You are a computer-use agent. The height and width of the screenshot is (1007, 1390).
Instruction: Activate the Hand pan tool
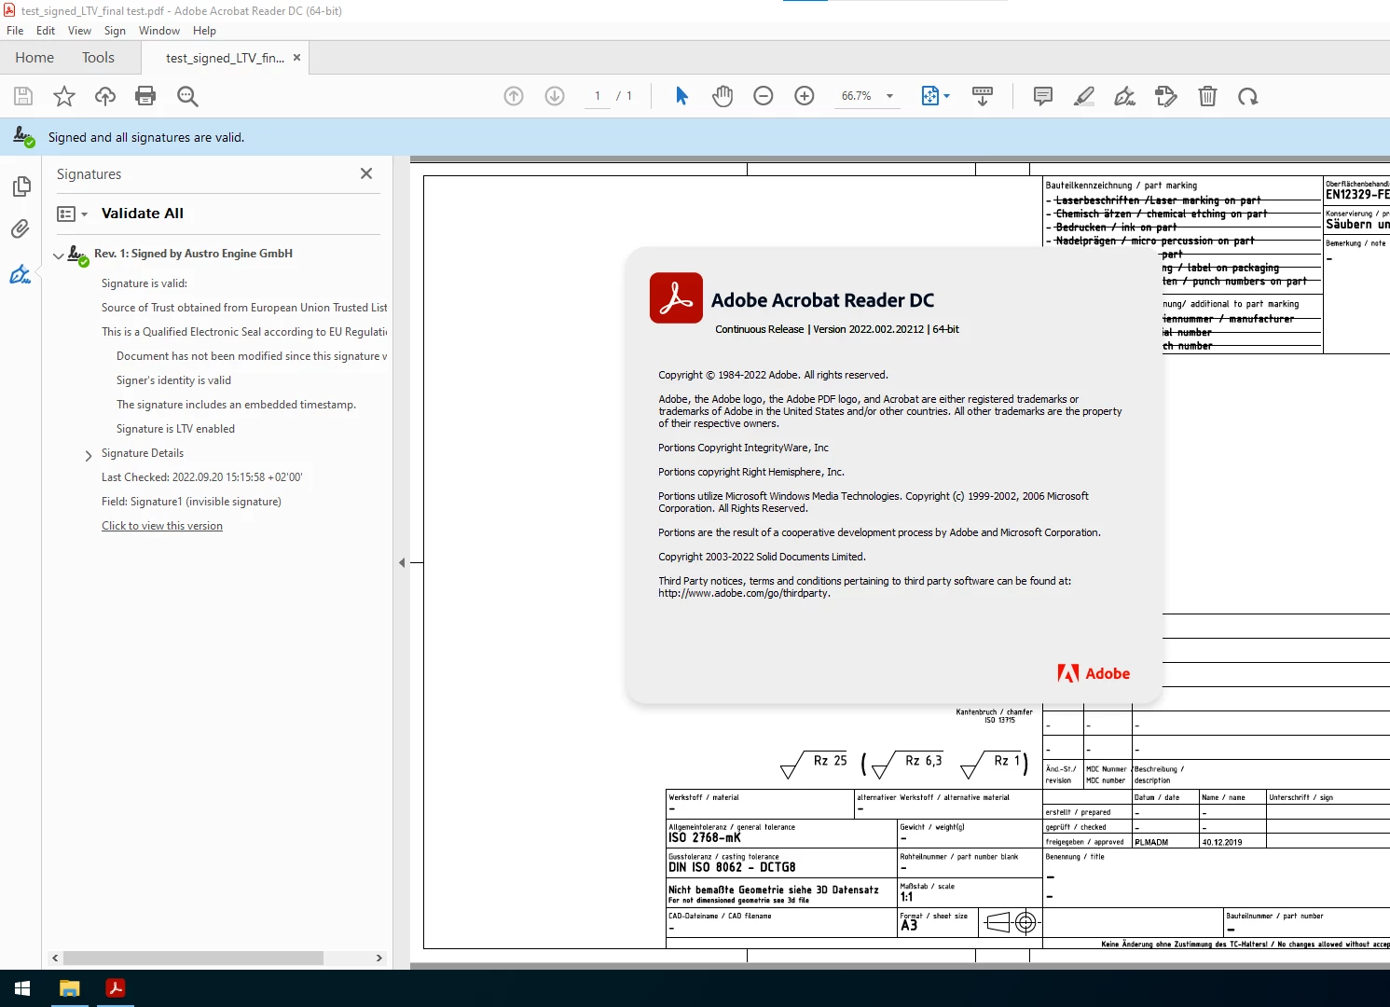pyautogui.click(x=723, y=96)
